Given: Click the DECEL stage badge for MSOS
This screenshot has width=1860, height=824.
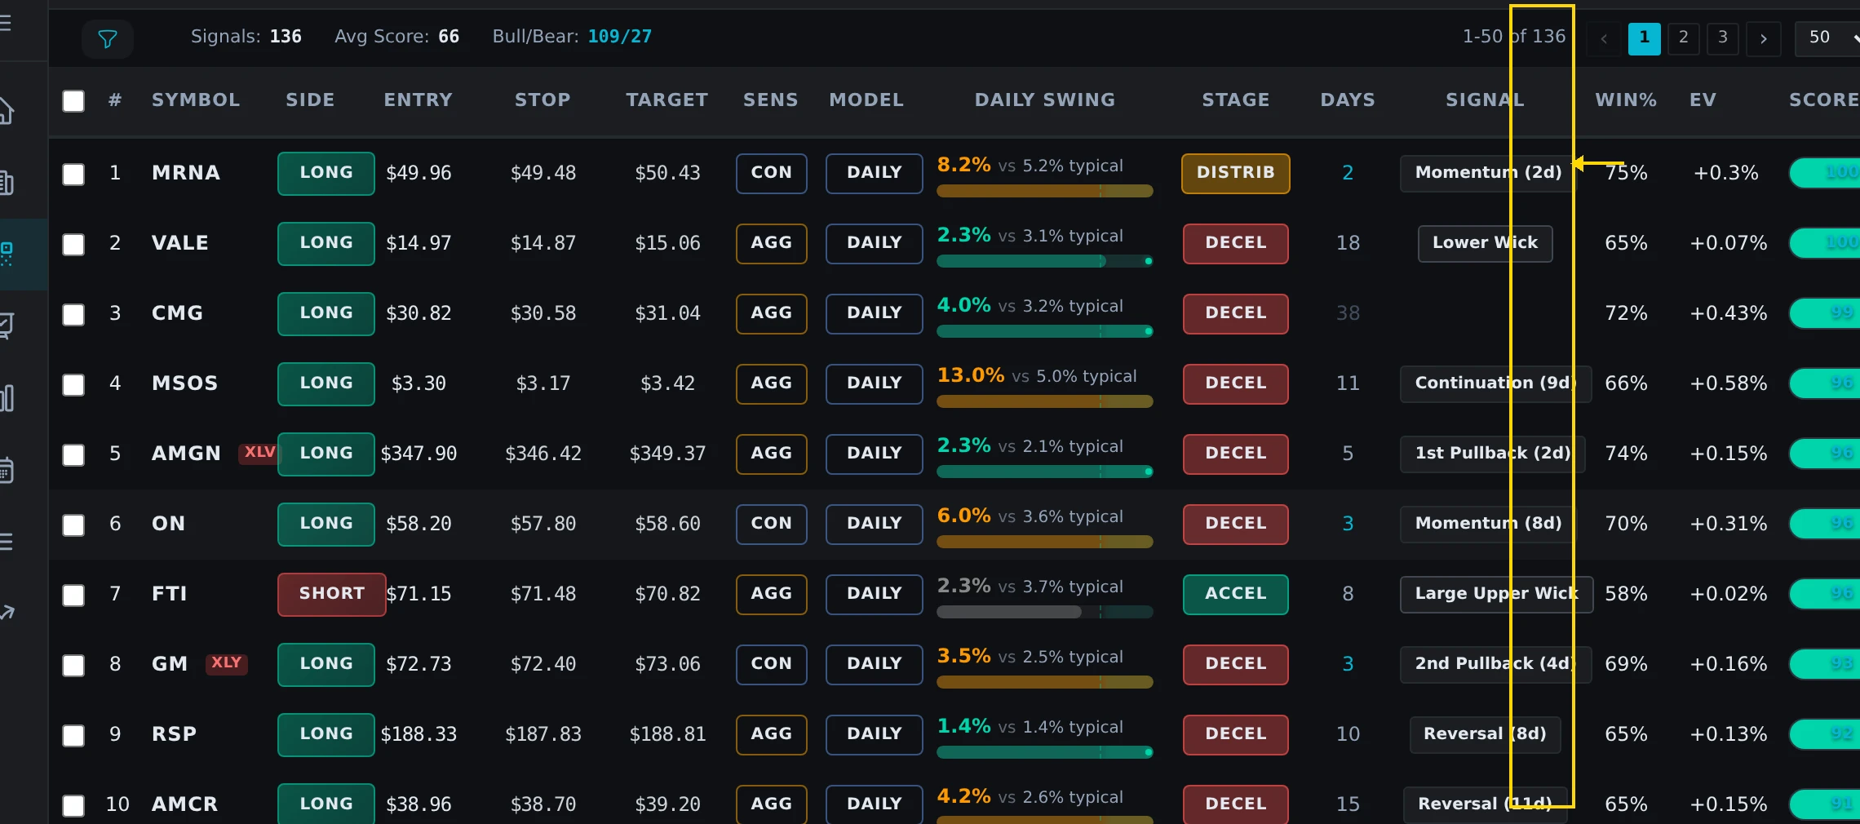Looking at the screenshot, I should tap(1235, 383).
